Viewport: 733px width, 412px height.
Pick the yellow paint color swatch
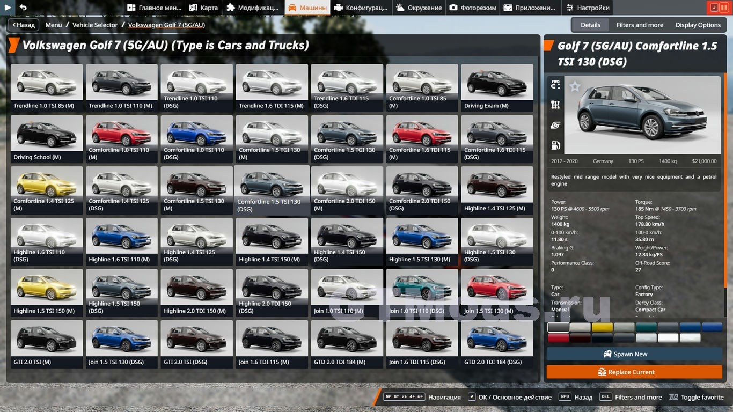(x=602, y=327)
